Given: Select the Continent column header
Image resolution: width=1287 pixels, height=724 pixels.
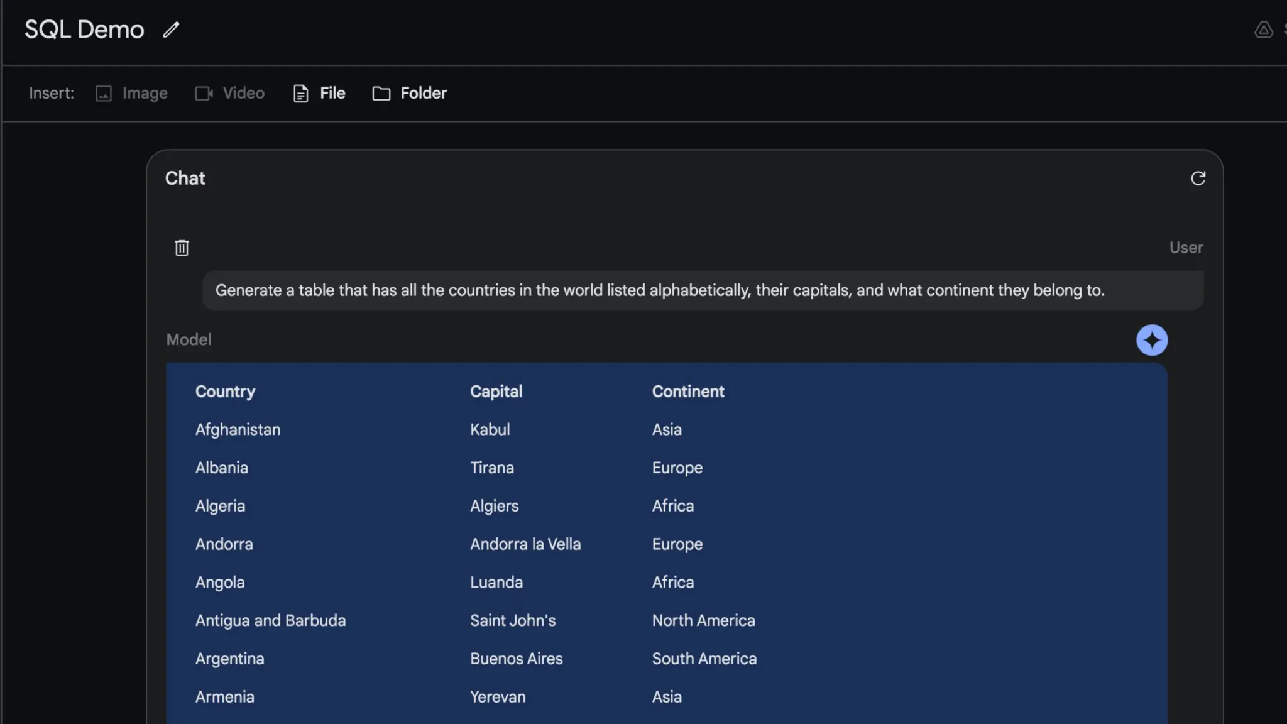Looking at the screenshot, I should (687, 392).
